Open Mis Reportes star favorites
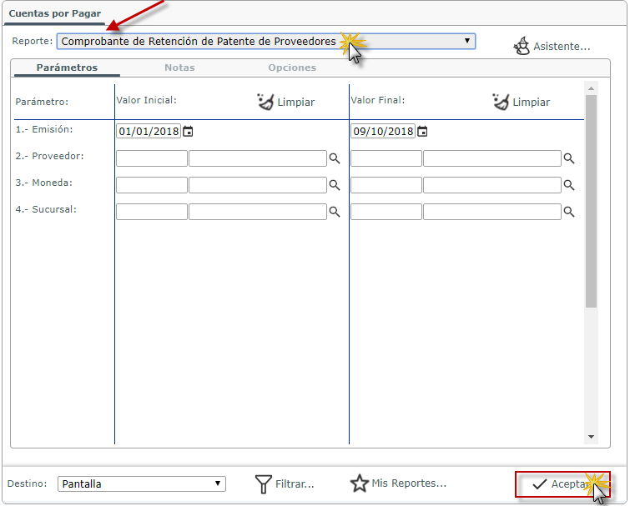 (x=398, y=483)
